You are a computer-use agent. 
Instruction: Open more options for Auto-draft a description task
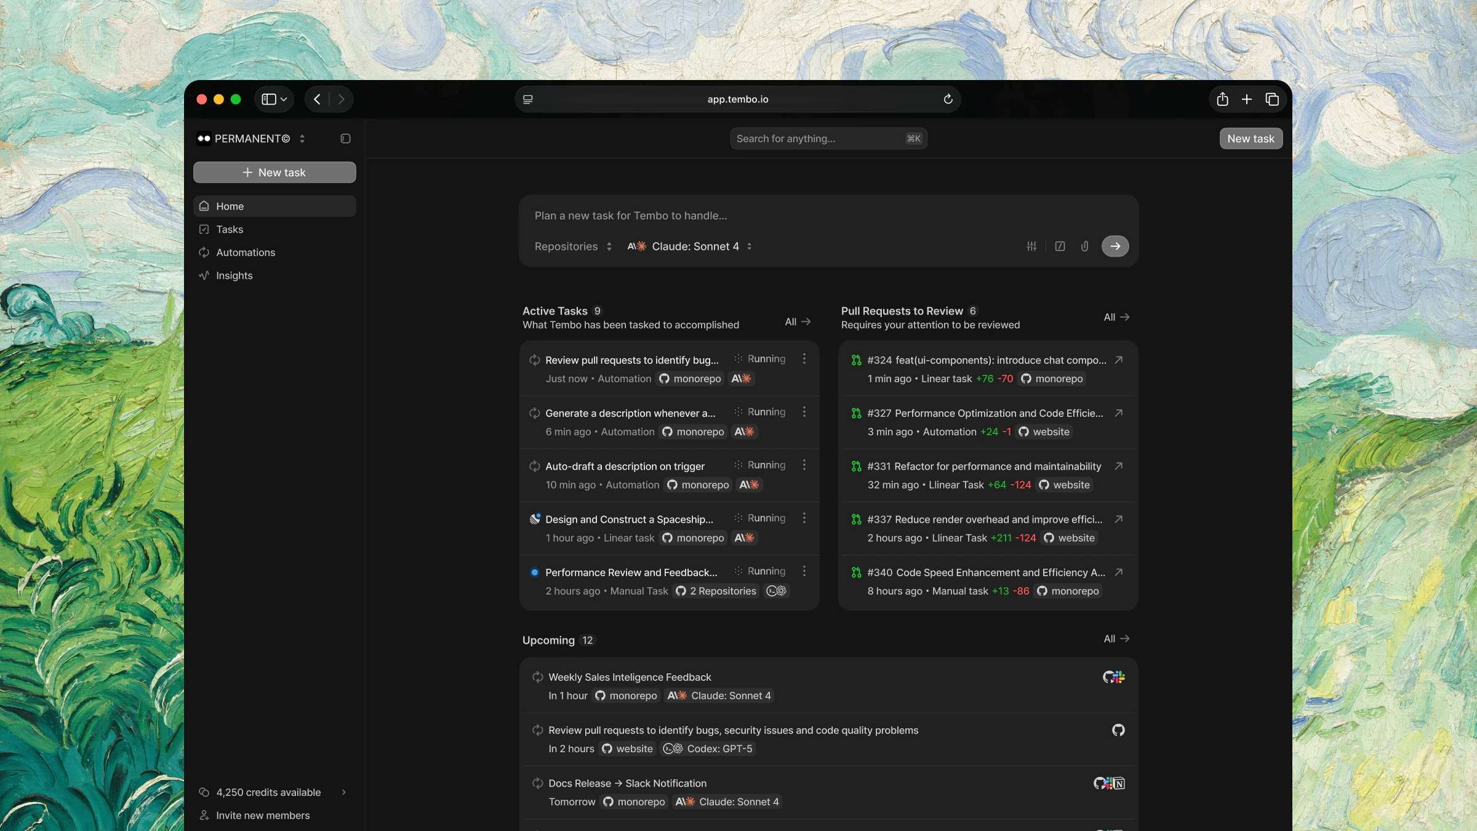coord(804,465)
